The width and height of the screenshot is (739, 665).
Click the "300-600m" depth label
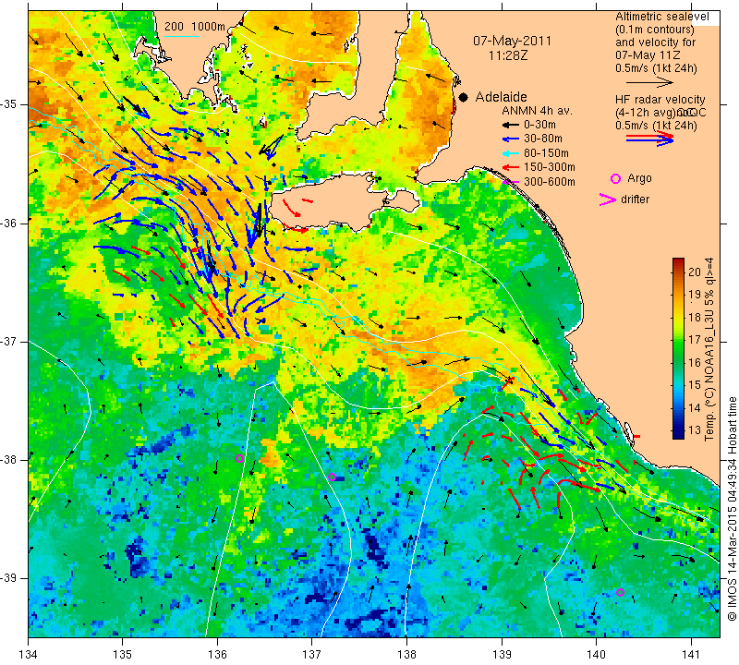tap(549, 182)
